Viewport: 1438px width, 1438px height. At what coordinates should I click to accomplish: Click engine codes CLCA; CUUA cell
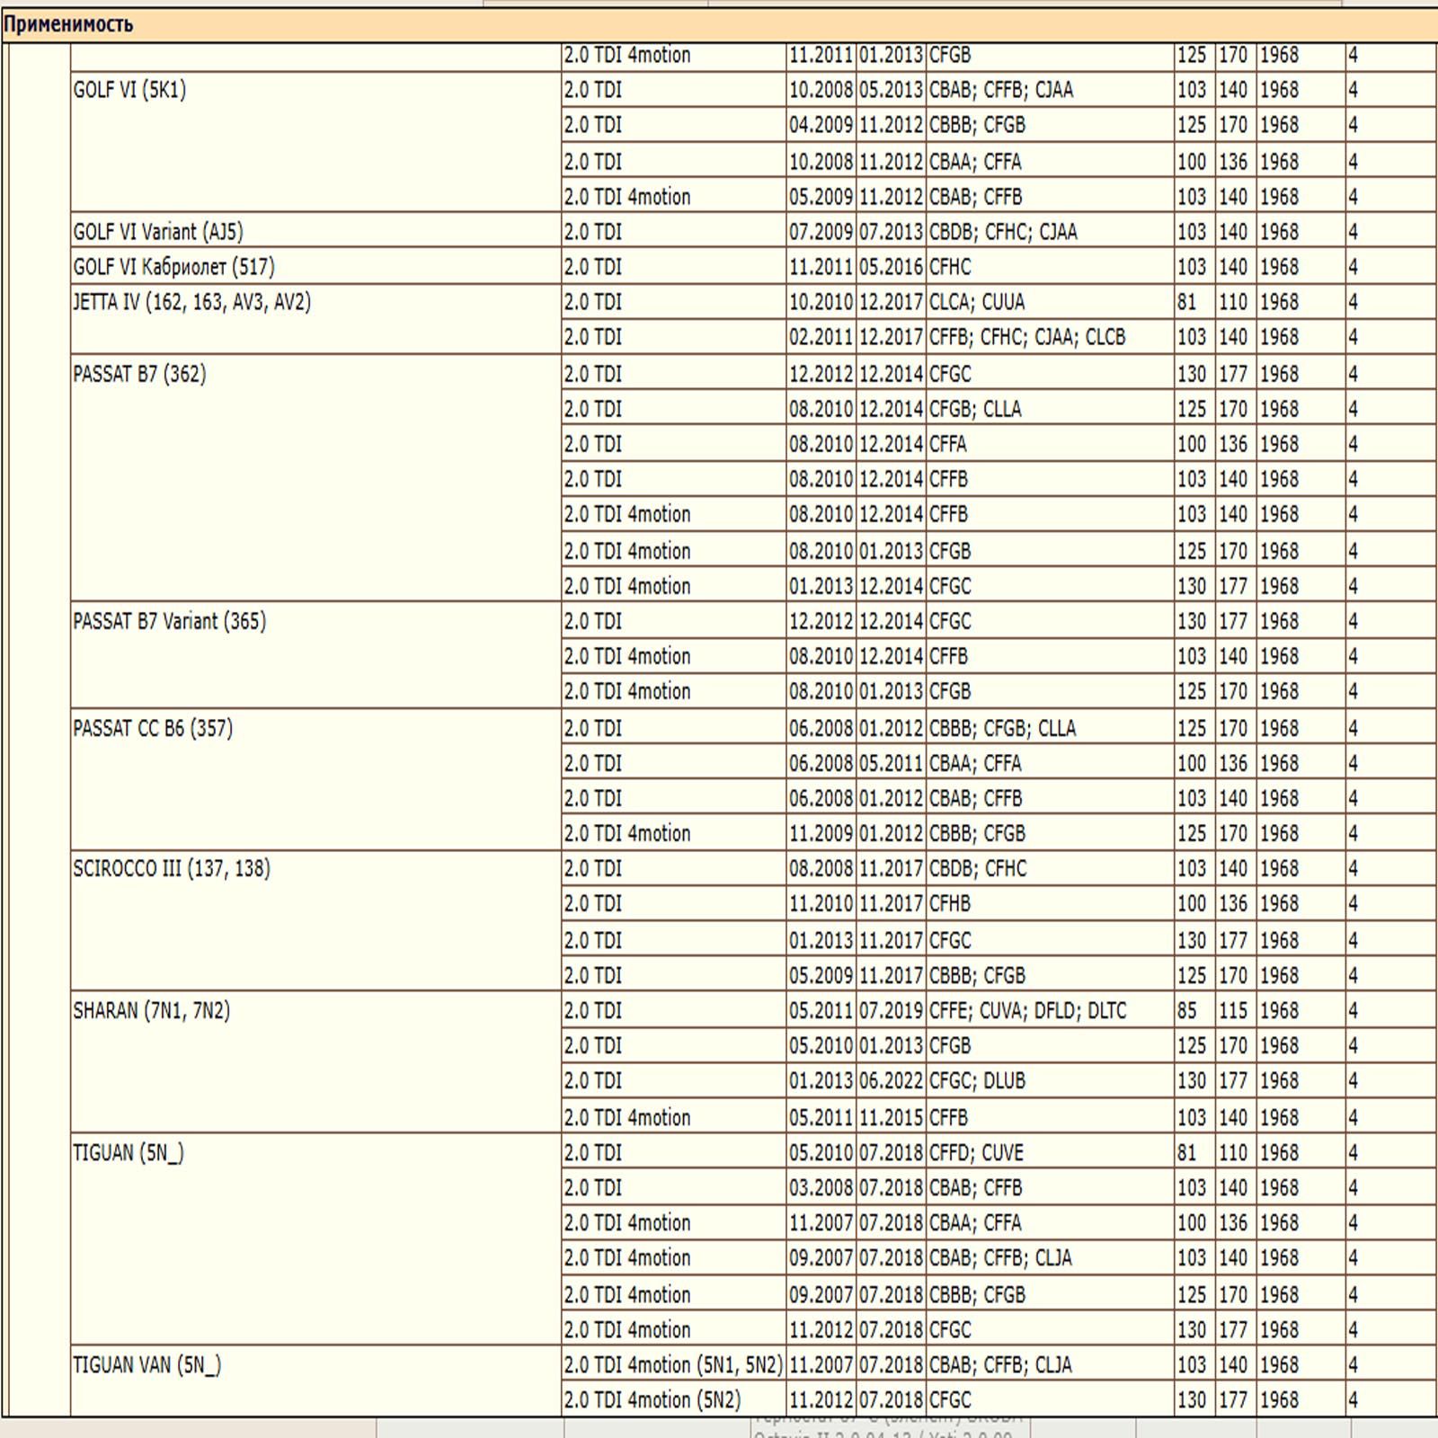point(977,302)
